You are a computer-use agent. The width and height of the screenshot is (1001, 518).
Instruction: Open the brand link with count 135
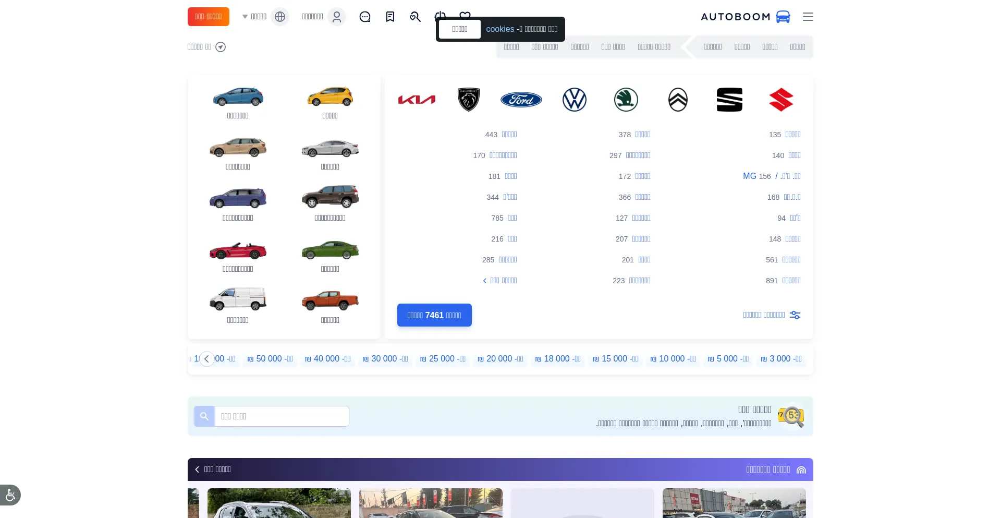click(793, 135)
